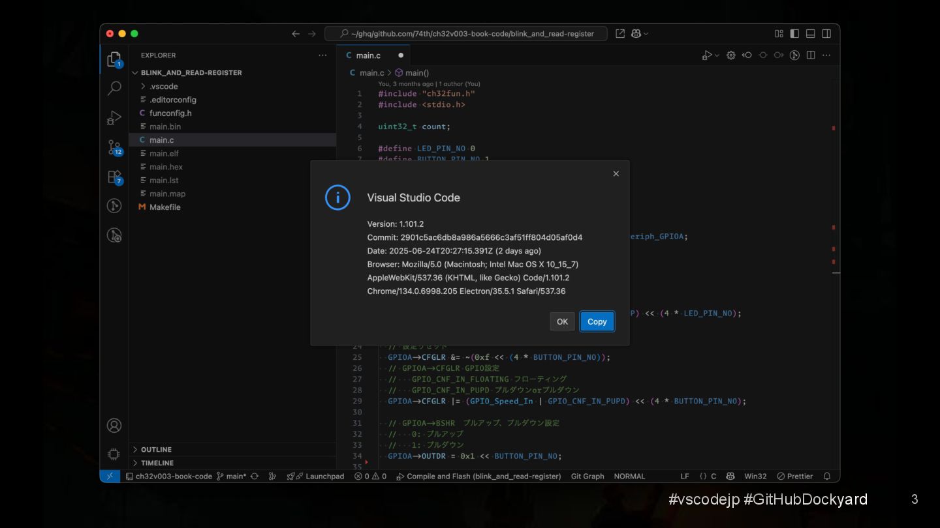Click the command center search box
This screenshot has height=528, width=940.
[x=465, y=34]
